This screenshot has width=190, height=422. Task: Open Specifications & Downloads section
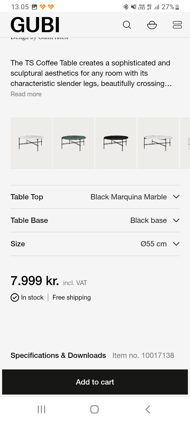[x=58, y=355]
